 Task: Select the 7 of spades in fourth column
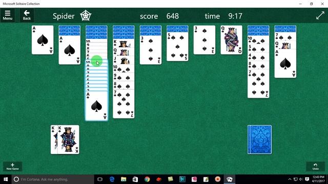tap(124, 104)
